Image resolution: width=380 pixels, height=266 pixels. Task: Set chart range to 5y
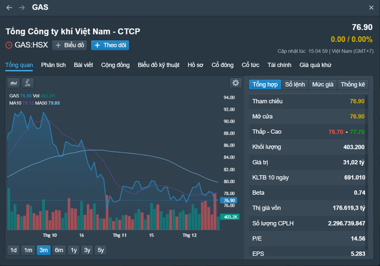coord(101,250)
